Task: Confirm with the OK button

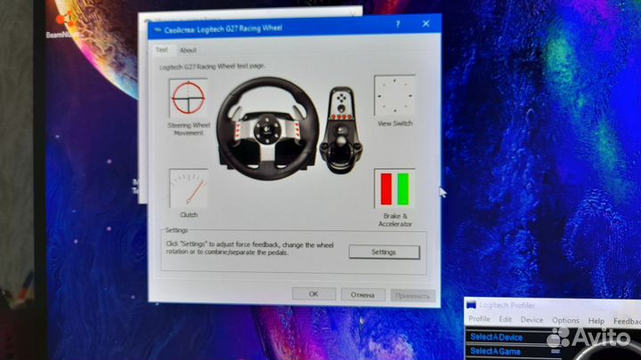Action: pos(313,294)
